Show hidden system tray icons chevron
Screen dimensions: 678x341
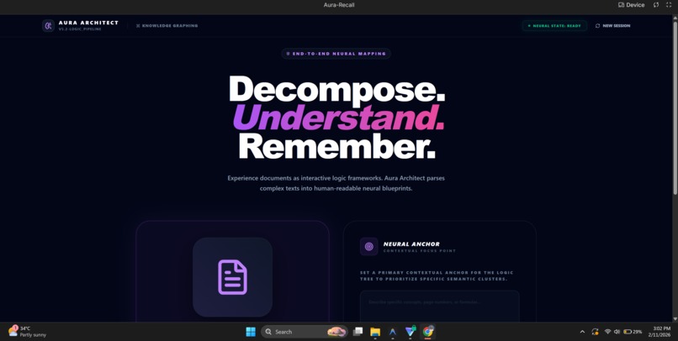pos(582,332)
